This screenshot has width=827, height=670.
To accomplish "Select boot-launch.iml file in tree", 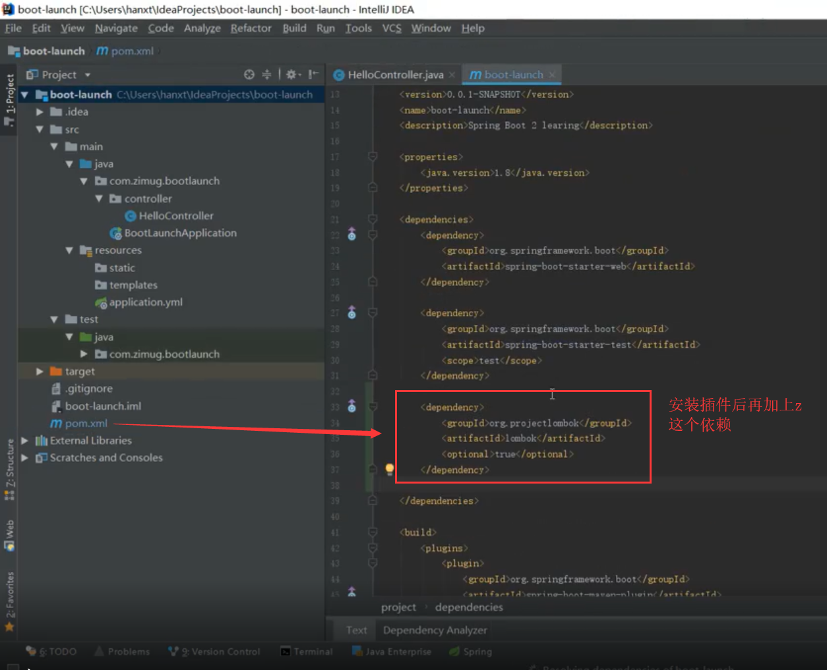I will click(96, 406).
